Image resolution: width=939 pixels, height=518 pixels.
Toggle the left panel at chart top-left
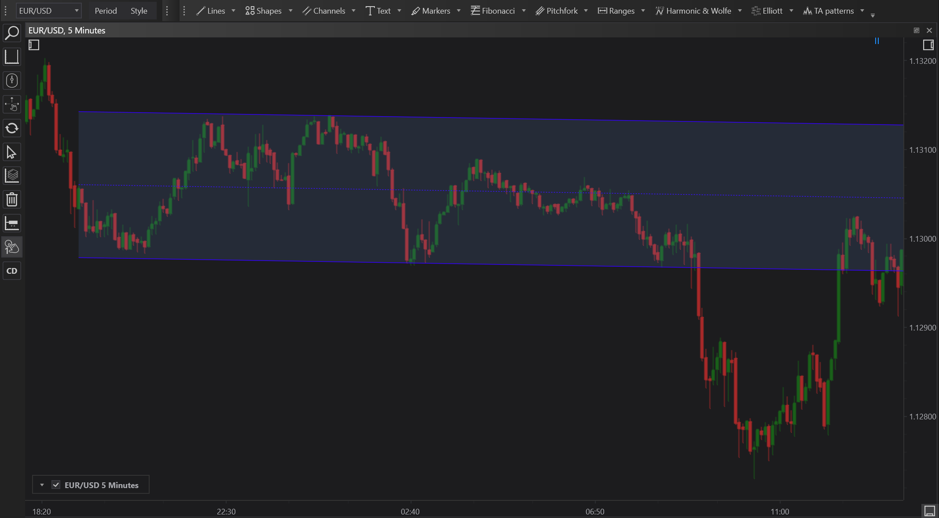click(x=34, y=45)
